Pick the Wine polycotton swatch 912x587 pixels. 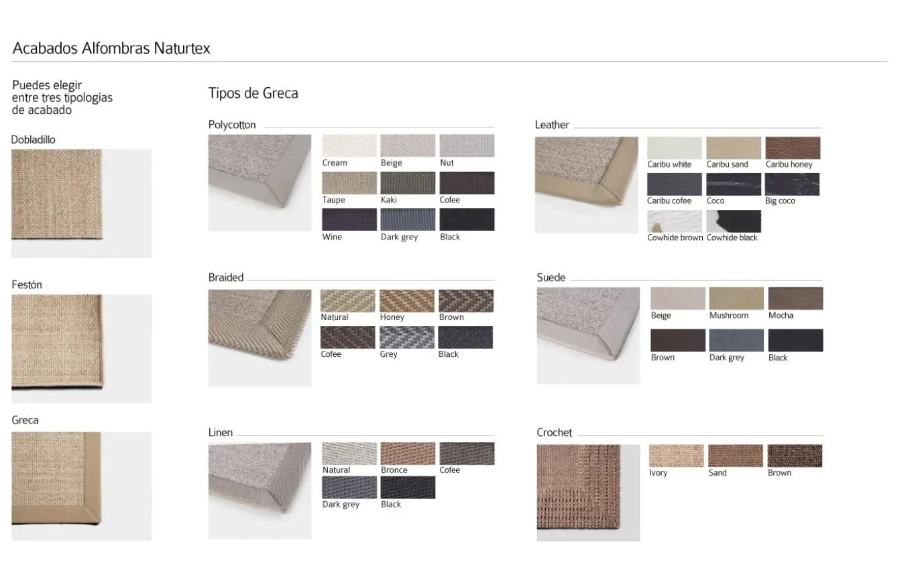[x=349, y=219]
